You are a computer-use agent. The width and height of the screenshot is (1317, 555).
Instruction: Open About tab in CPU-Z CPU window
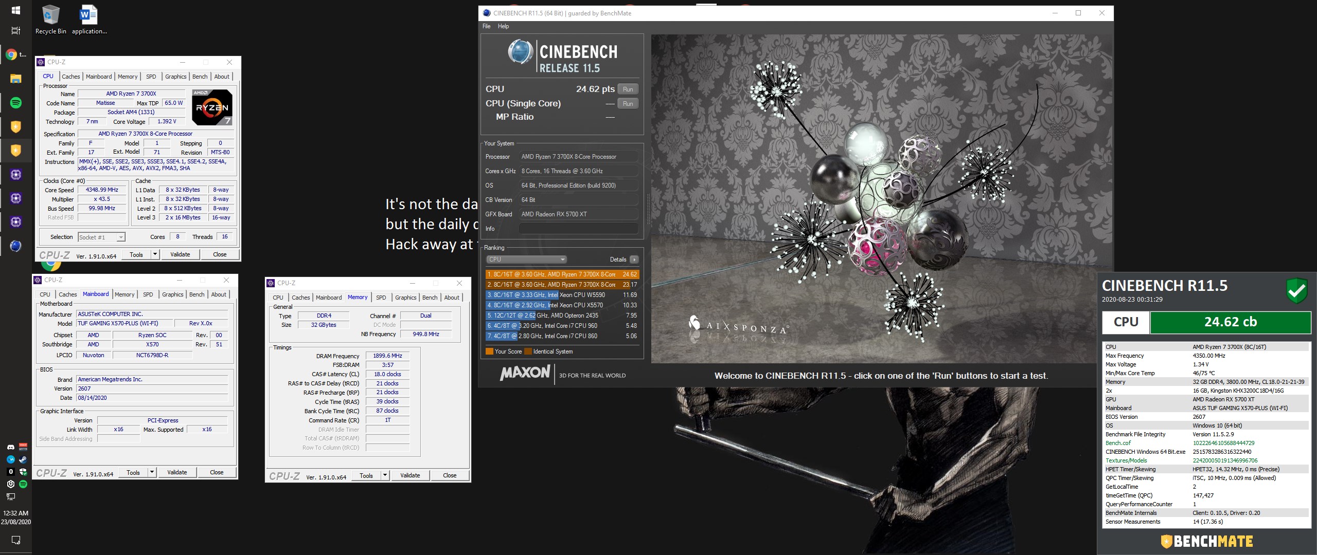(222, 77)
